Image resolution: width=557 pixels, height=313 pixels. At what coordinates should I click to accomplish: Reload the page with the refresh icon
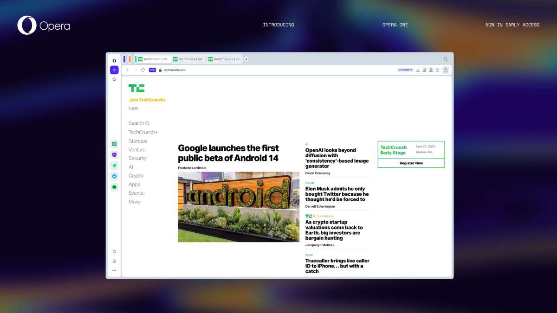point(142,70)
